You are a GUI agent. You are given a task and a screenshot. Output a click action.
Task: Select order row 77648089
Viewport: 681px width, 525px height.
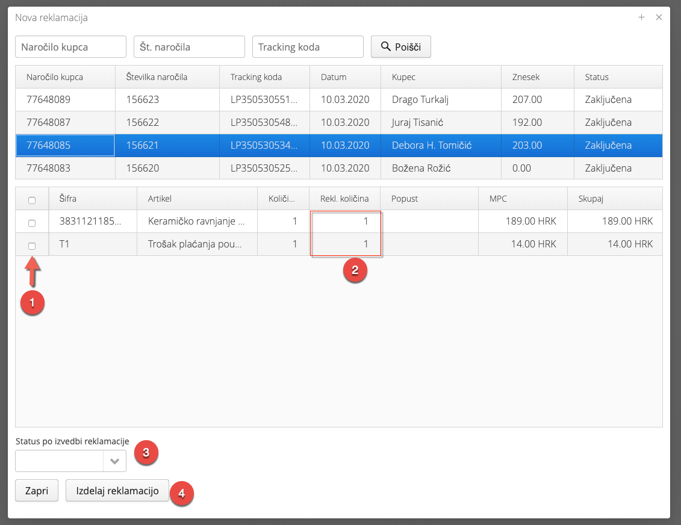click(x=339, y=100)
